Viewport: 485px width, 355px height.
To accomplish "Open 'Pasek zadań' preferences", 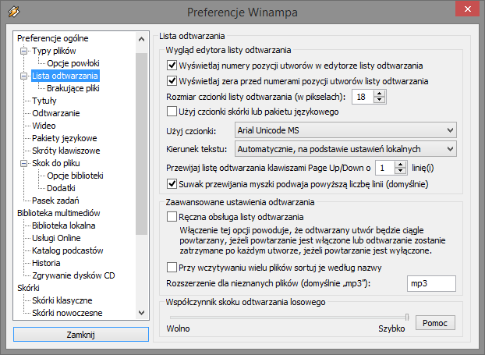I will click(55, 201).
